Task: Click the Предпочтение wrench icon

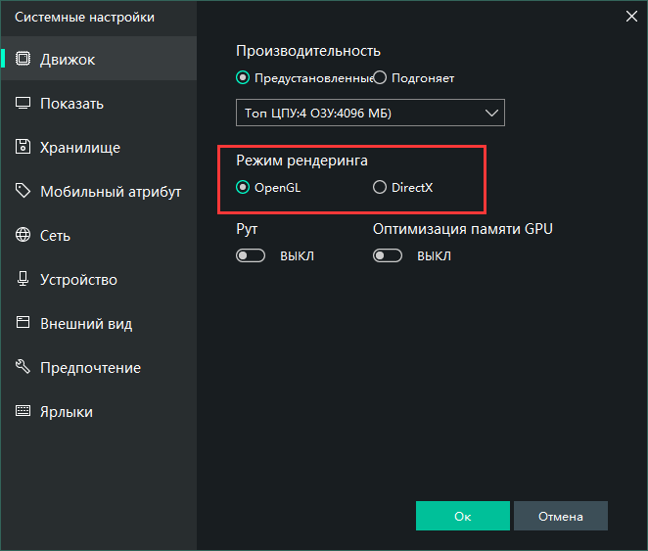Action: click(x=23, y=368)
